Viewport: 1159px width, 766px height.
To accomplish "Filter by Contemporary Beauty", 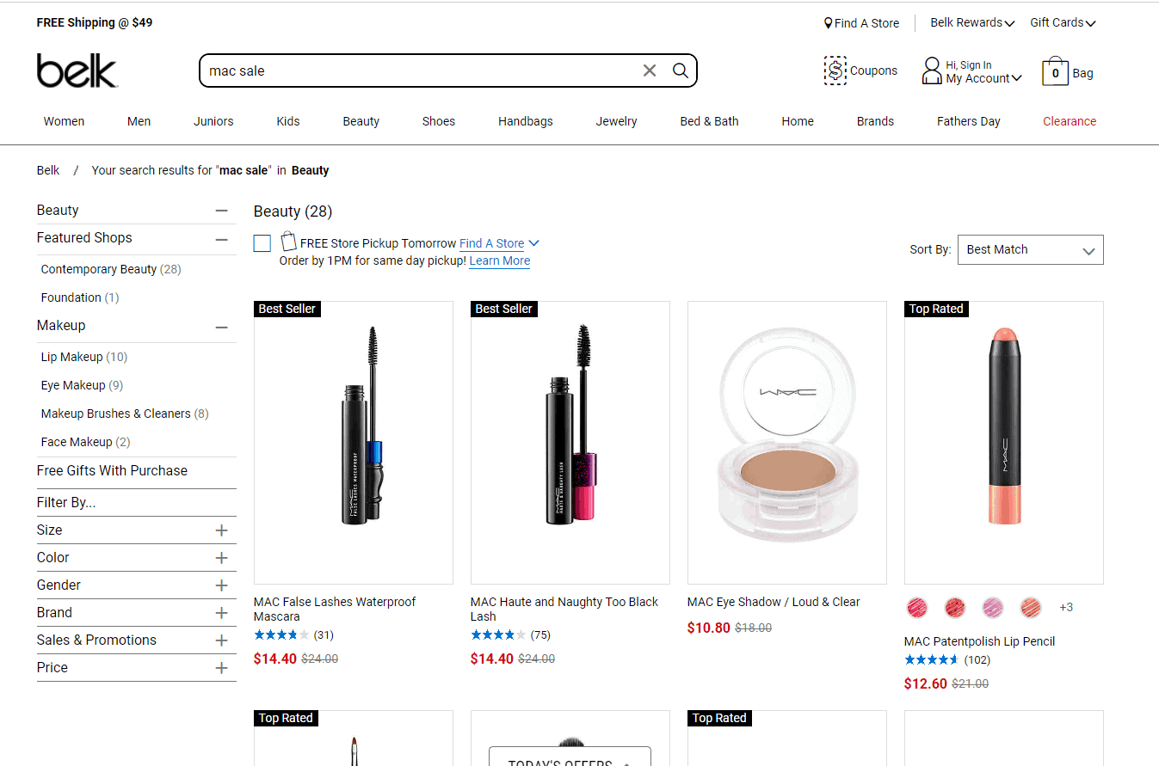I will pyautogui.click(x=111, y=269).
